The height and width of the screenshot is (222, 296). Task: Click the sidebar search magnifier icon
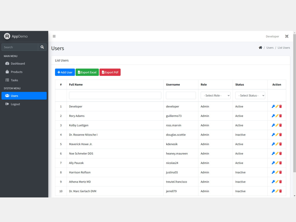42,47
